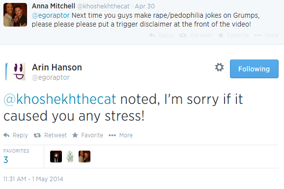Click the Favorite star icon under Arin's tweet
Image resolution: width=284 pixels, height=189 pixels.
75,135
